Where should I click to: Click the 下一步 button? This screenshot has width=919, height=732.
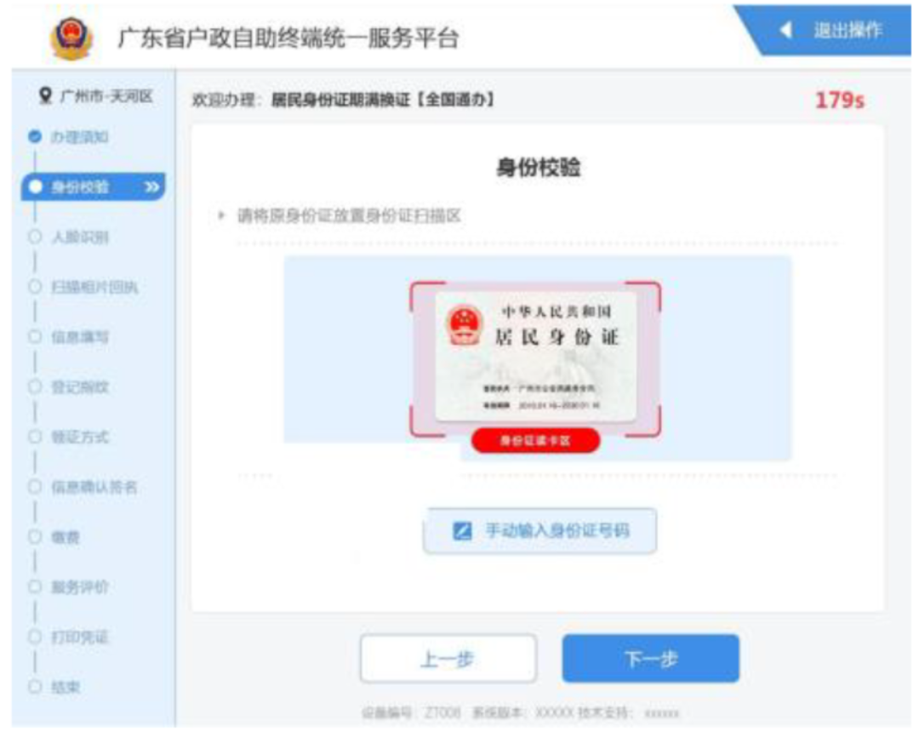tap(651, 659)
